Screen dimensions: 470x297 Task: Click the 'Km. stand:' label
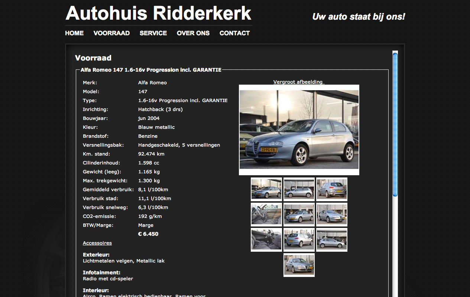pos(97,154)
